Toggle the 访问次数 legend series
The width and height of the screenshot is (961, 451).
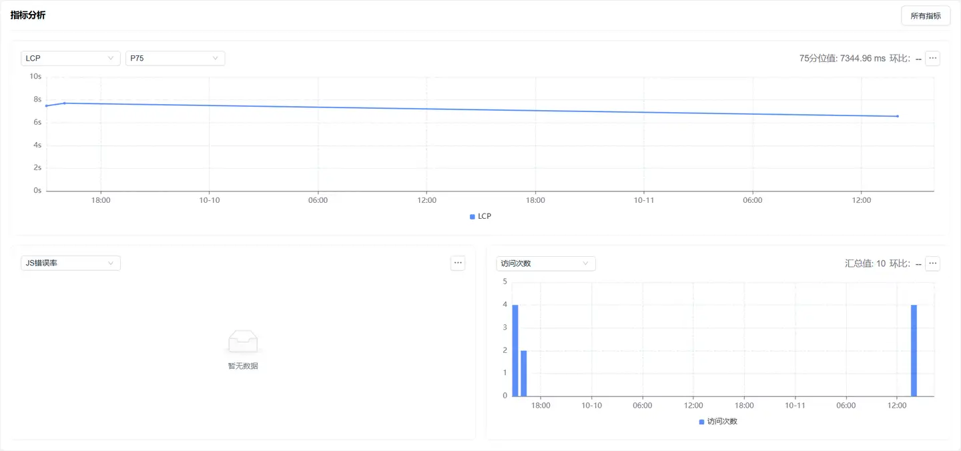coord(718,422)
